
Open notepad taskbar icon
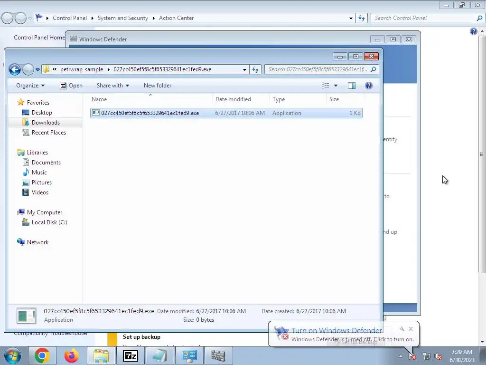pos(159,355)
